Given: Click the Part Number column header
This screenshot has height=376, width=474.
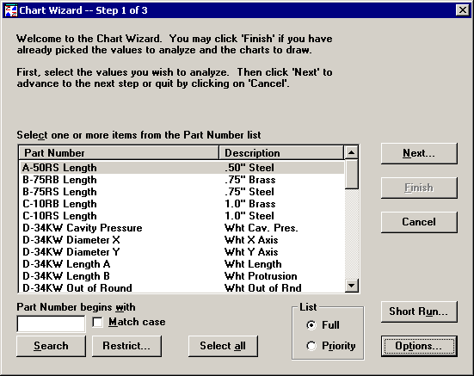Looking at the screenshot, I should coord(119,152).
